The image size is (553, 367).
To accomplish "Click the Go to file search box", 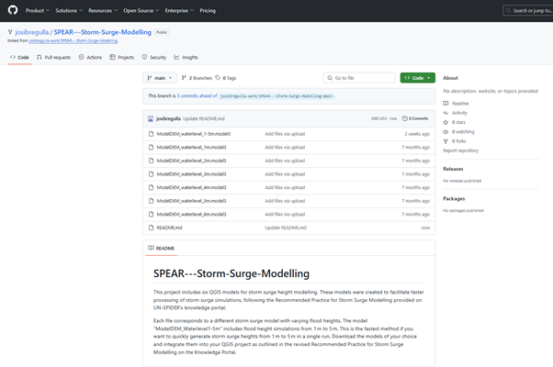I will (x=359, y=78).
